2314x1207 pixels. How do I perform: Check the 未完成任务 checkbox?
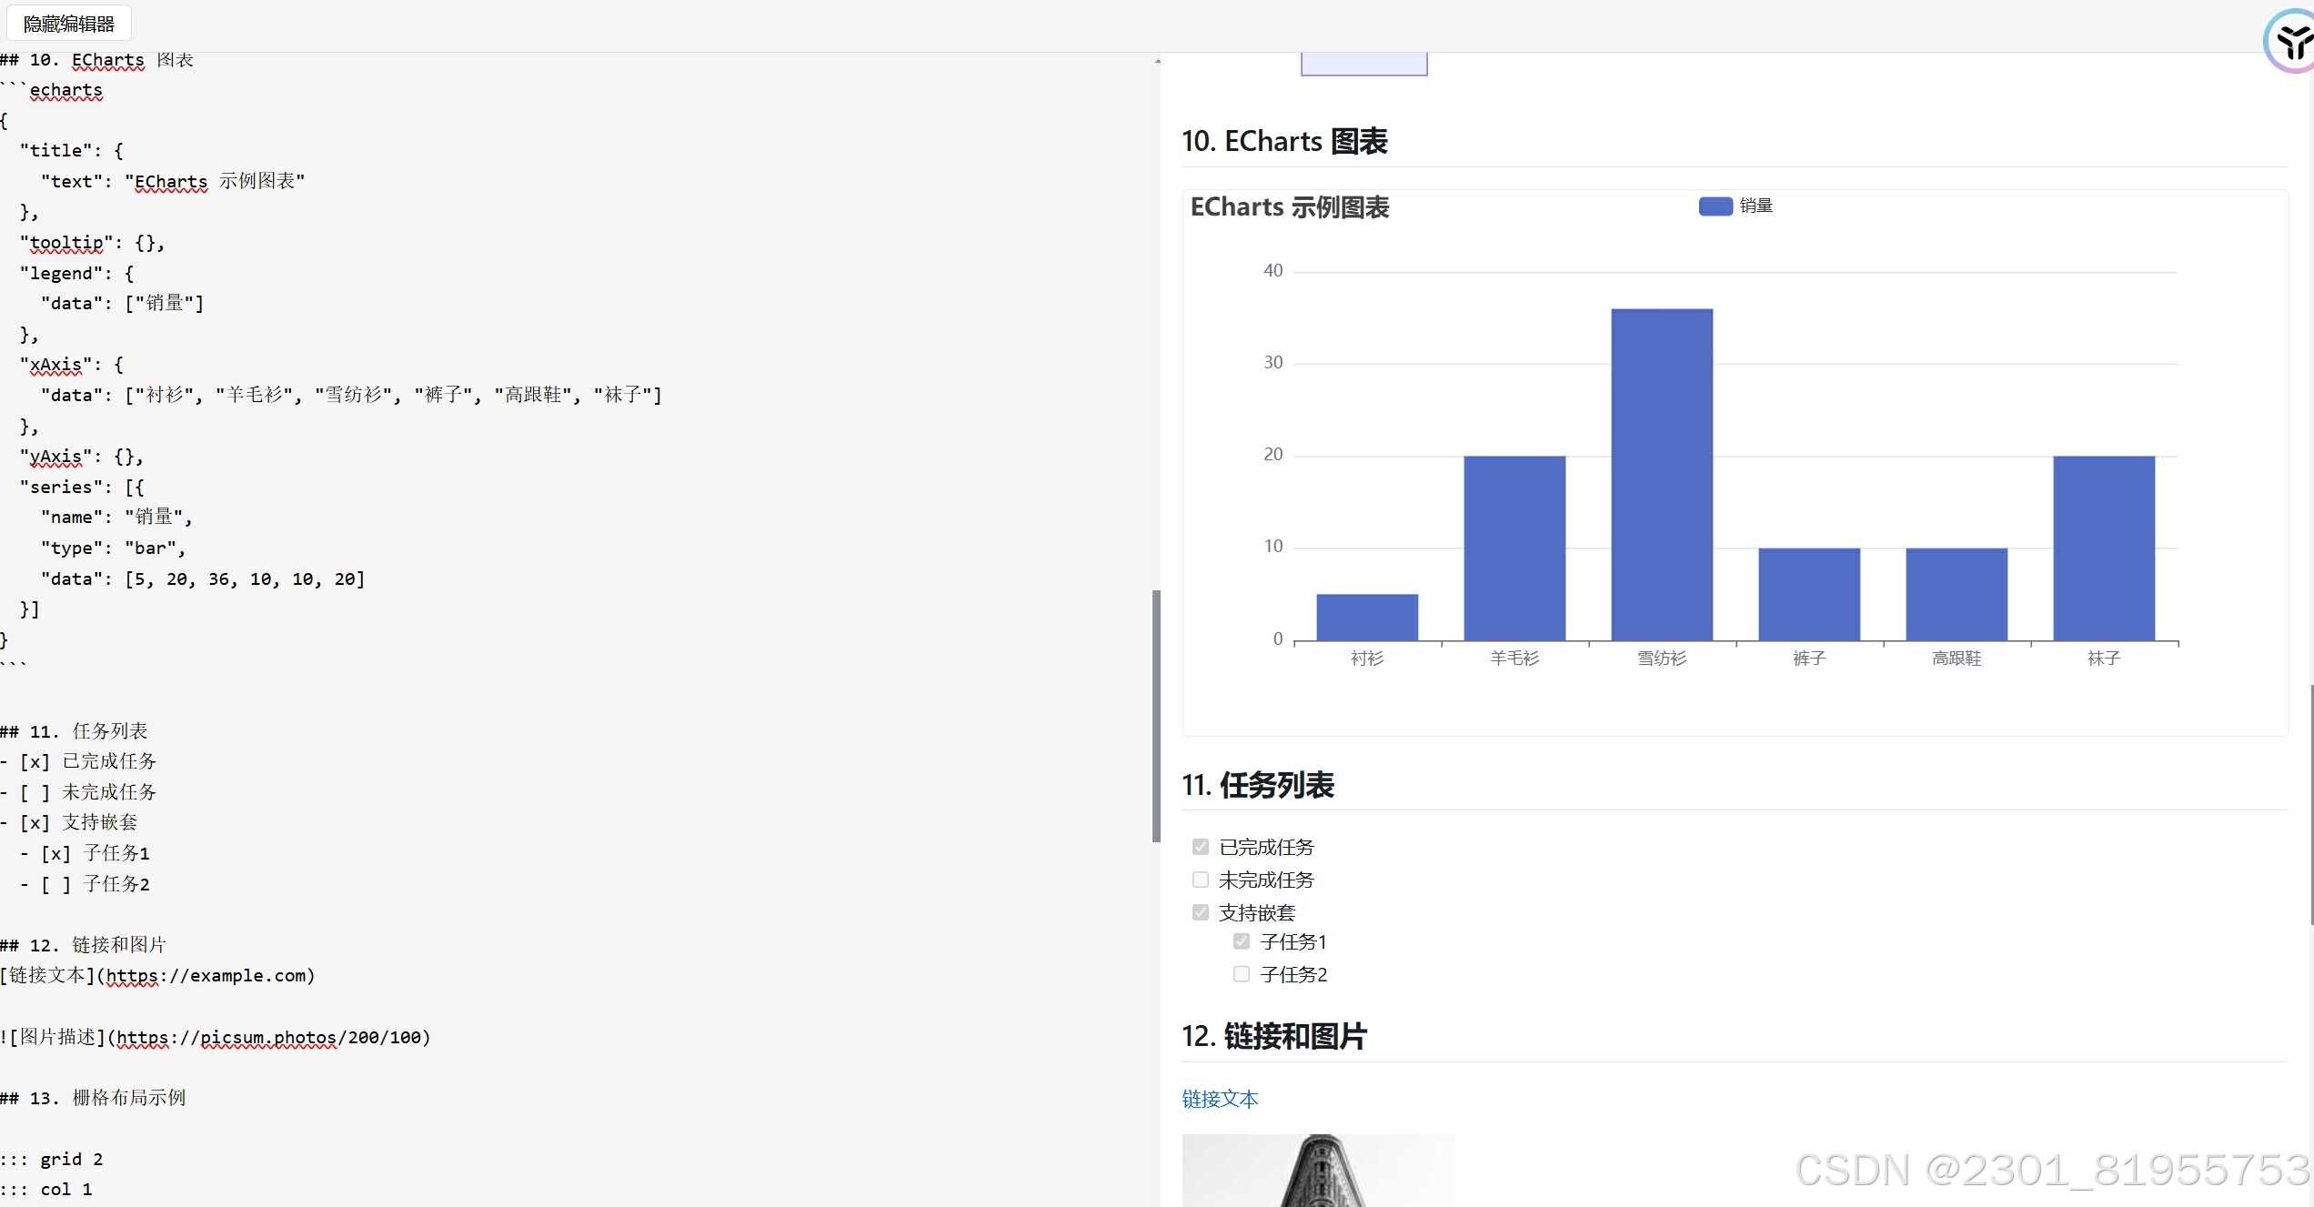pyautogui.click(x=1201, y=880)
